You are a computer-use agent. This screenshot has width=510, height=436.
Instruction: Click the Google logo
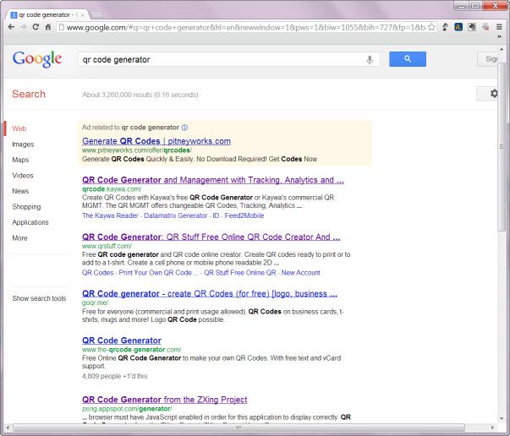point(37,59)
